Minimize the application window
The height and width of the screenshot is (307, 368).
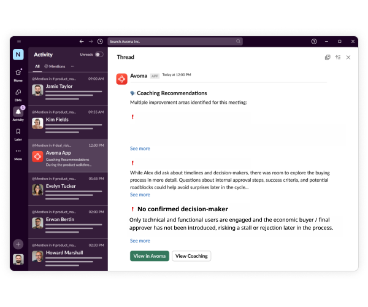point(326,41)
